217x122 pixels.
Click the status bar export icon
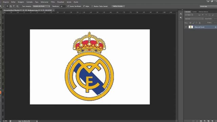11,121
